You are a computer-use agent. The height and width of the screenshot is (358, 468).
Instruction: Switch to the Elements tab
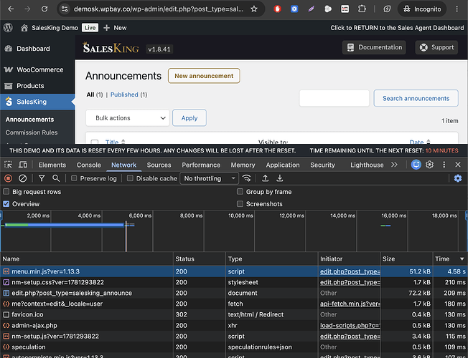click(x=52, y=165)
